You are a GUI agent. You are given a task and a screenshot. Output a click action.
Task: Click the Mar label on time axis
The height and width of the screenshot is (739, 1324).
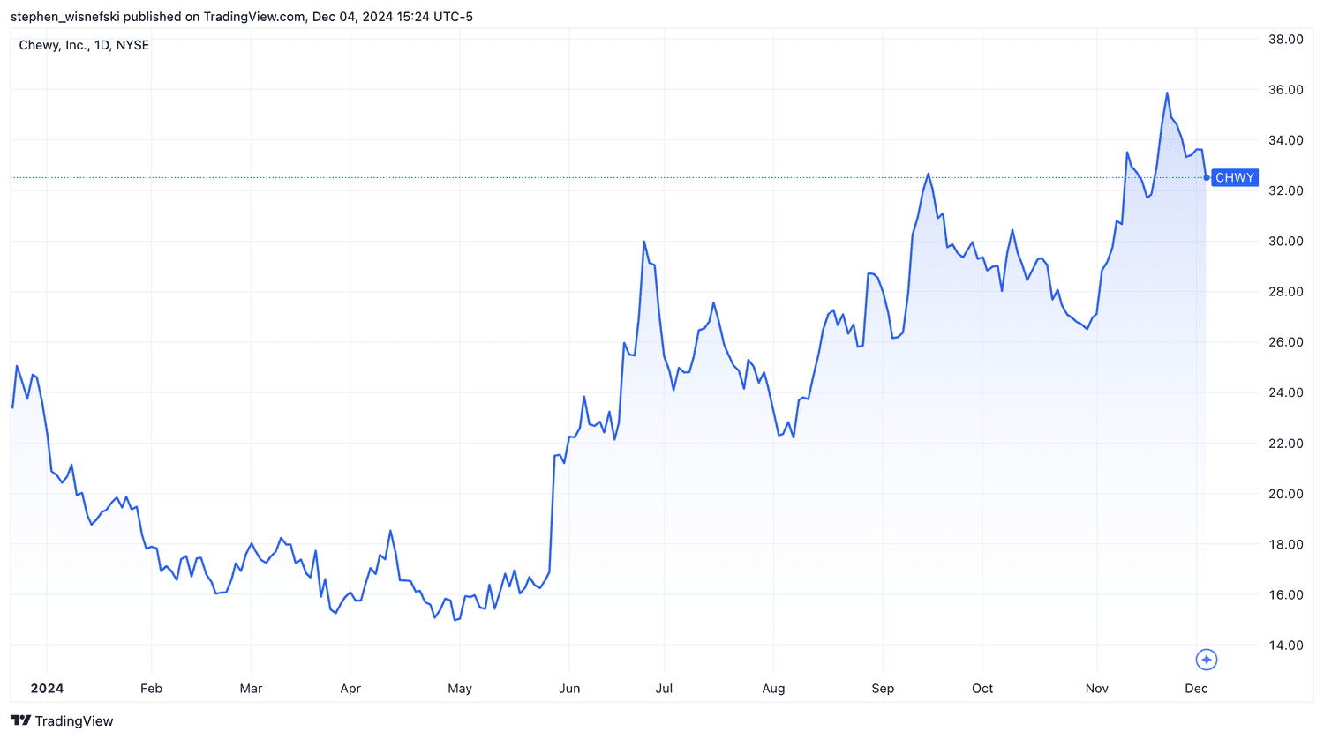tap(251, 688)
